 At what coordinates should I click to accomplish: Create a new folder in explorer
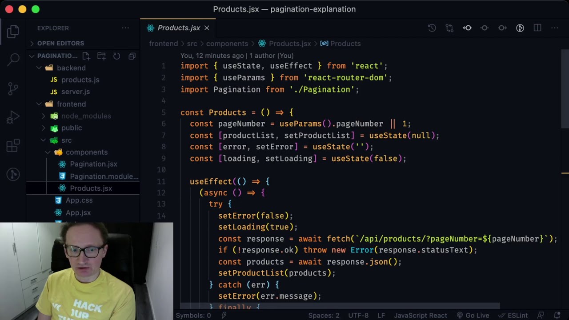101,56
